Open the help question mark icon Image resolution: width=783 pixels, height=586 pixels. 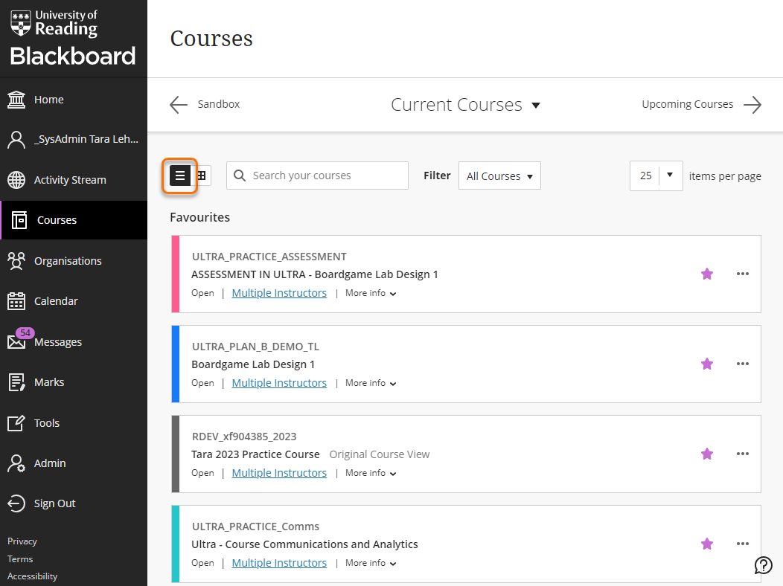pos(764,565)
